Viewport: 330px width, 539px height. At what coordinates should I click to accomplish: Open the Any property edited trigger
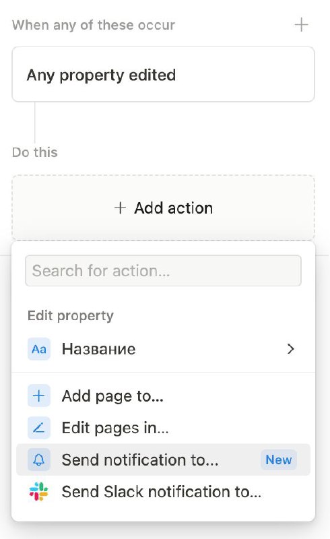click(163, 74)
